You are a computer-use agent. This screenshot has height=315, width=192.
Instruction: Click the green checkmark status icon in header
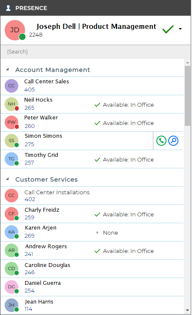click(x=168, y=29)
